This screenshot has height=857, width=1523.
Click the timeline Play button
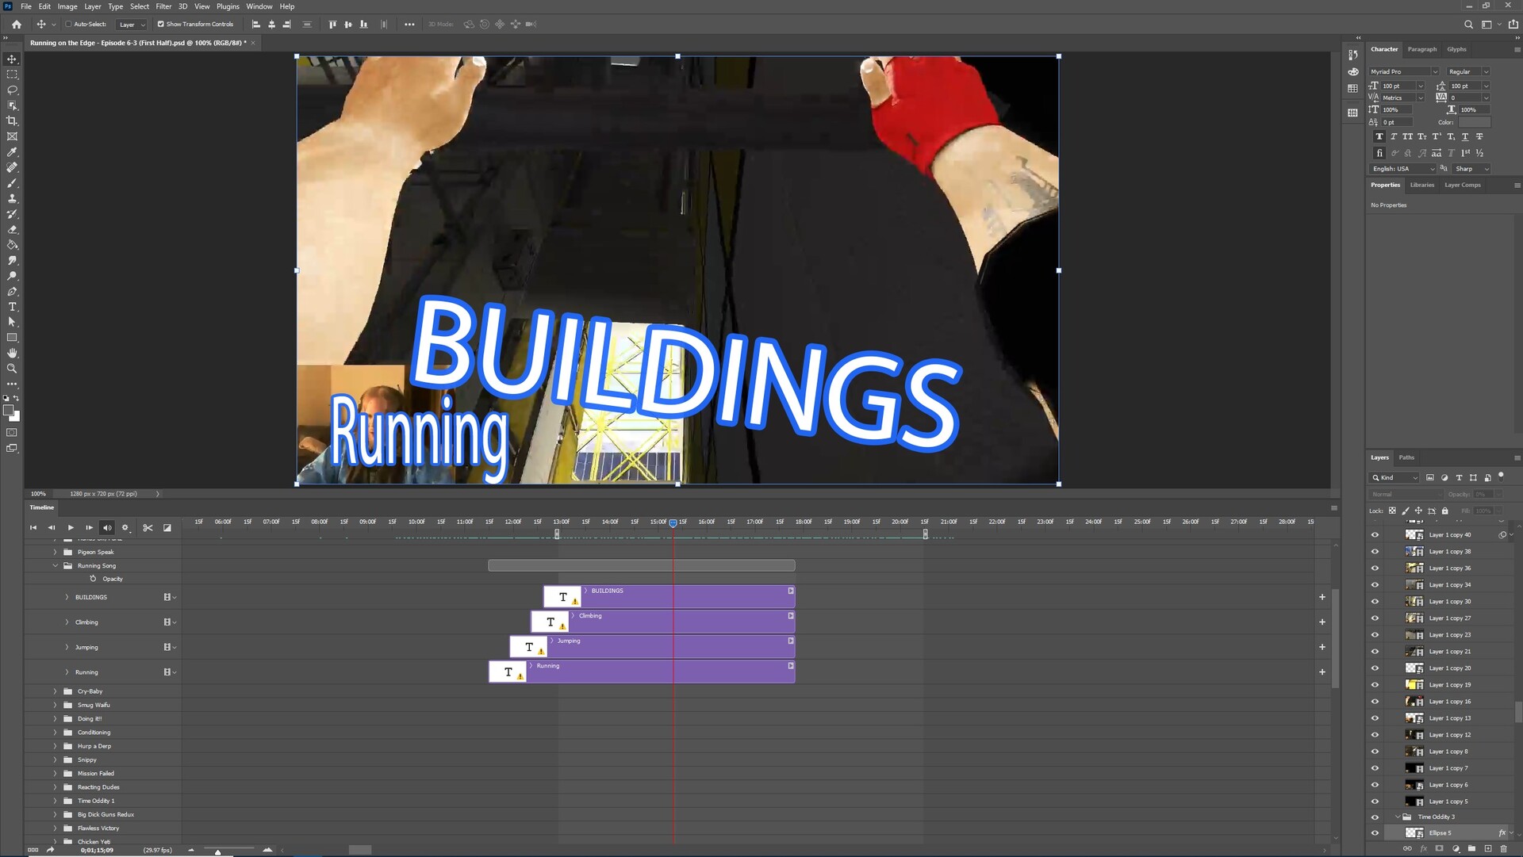(71, 528)
